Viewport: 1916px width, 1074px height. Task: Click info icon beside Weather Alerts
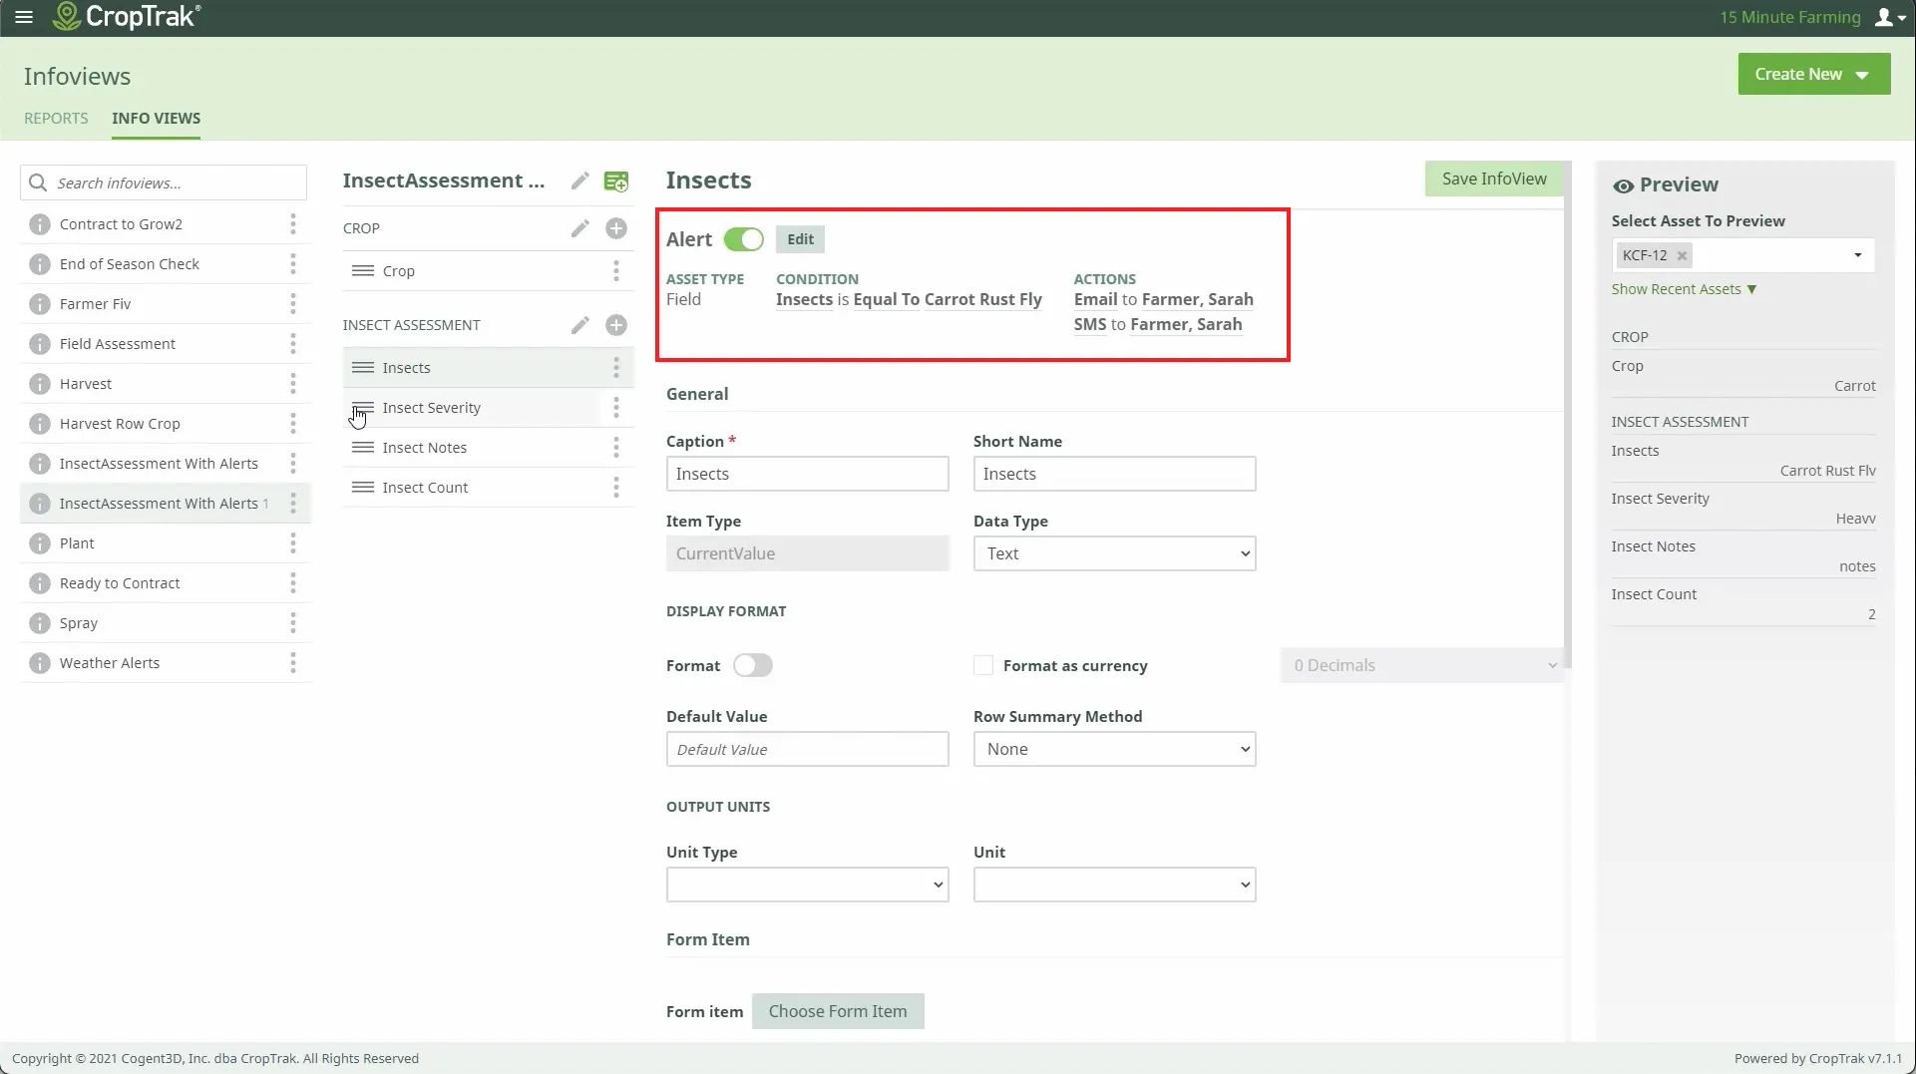coord(40,663)
